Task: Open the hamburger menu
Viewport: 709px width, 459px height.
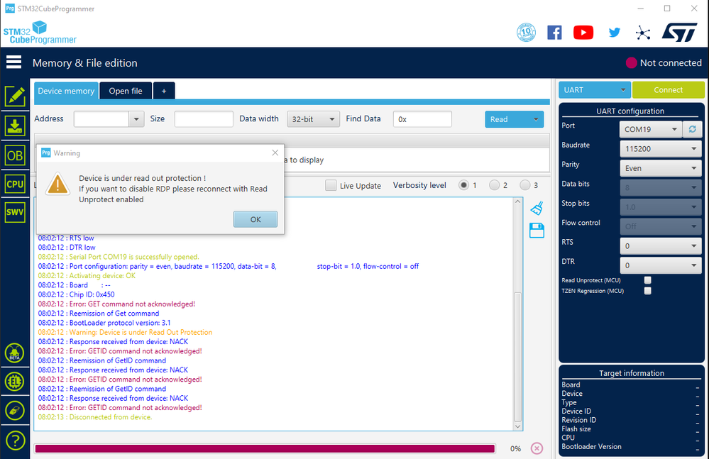Action: point(13,62)
